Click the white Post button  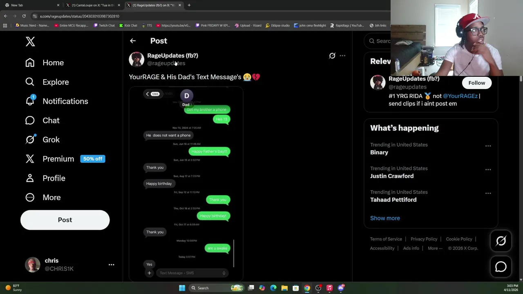tap(65, 220)
